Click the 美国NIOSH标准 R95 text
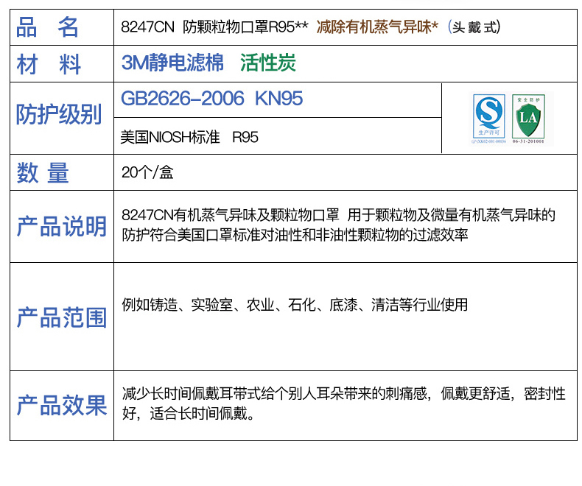 (189, 138)
